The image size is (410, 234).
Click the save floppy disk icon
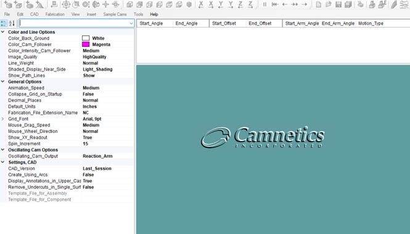click(x=338, y=4)
